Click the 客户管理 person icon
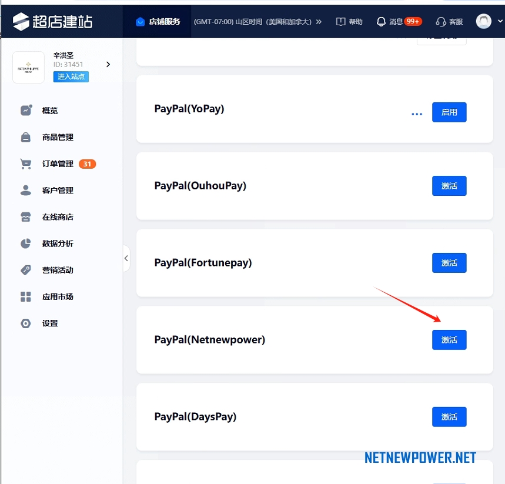The height and width of the screenshot is (484, 505). [x=26, y=190]
